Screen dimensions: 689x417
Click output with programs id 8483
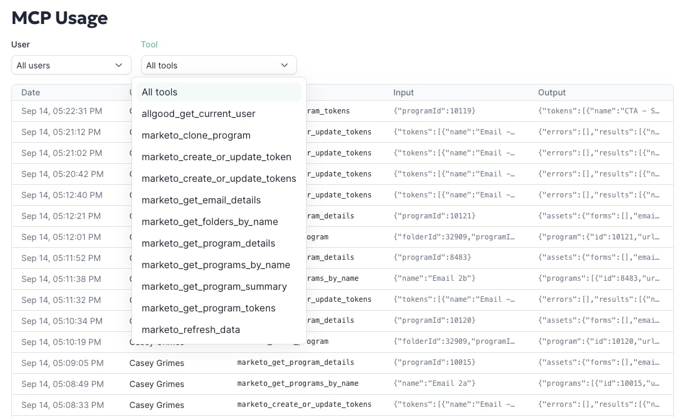click(599, 278)
